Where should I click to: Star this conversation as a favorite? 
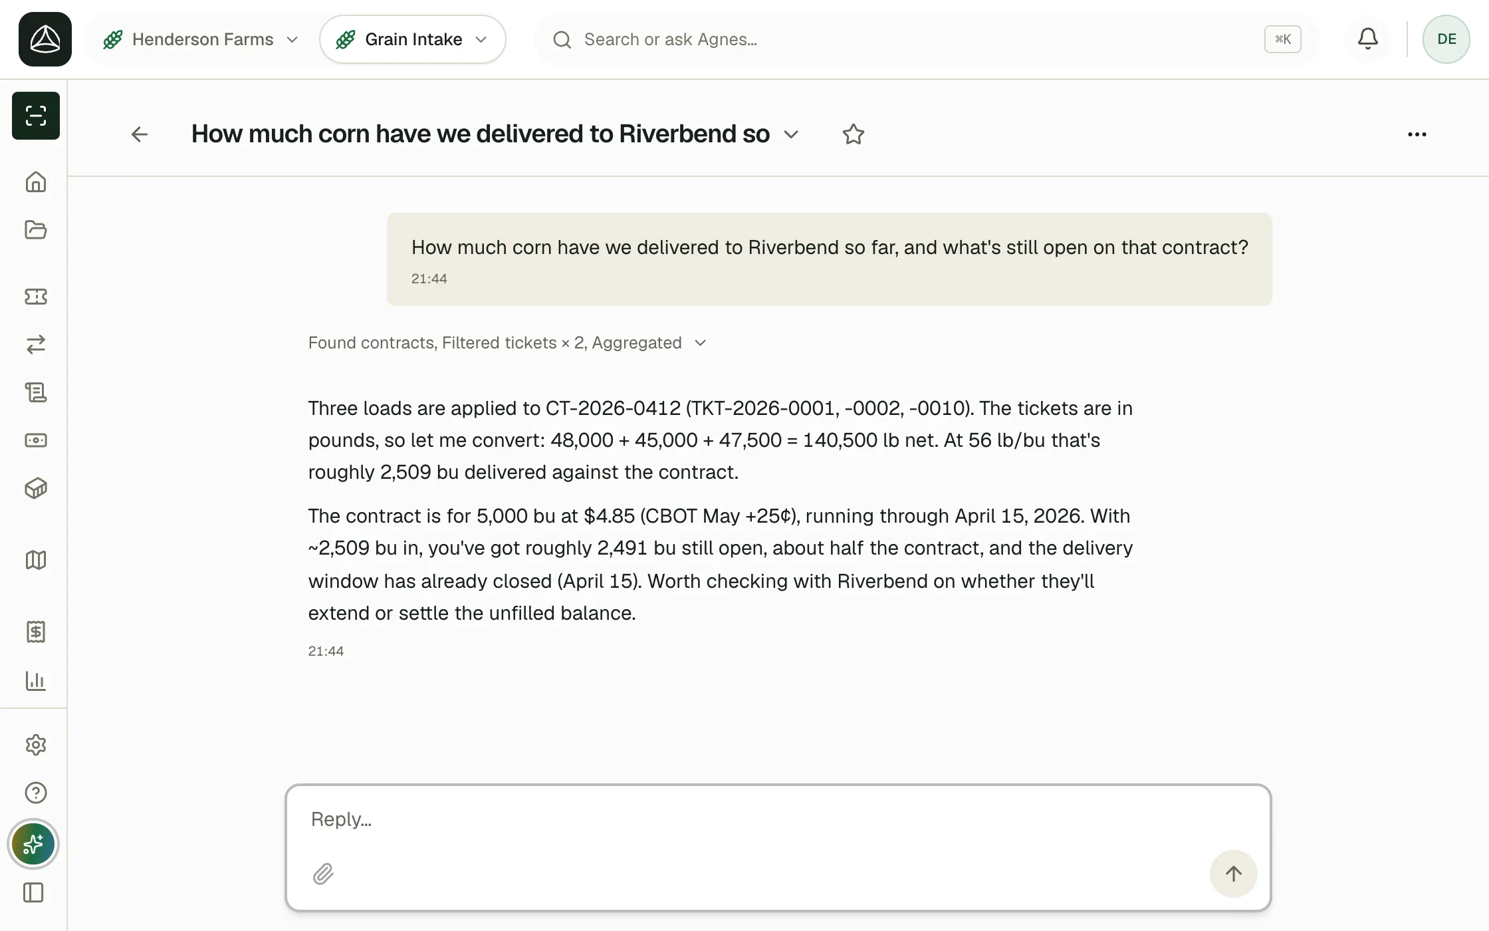click(854, 134)
